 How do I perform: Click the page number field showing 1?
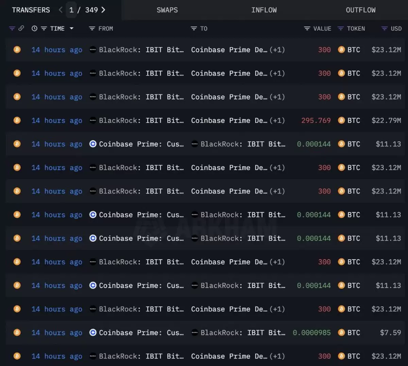pyautogui.click(x=71, y=10)
